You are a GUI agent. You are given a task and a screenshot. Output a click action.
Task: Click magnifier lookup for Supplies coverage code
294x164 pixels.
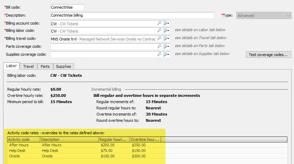159,54
